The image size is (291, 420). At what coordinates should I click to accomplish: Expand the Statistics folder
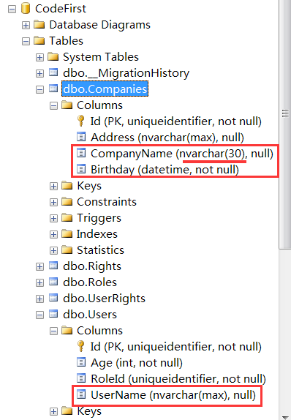coord(53,251)
